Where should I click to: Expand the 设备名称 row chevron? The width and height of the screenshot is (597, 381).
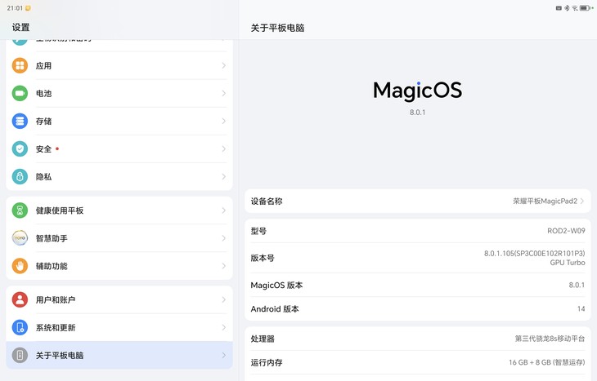582,201
